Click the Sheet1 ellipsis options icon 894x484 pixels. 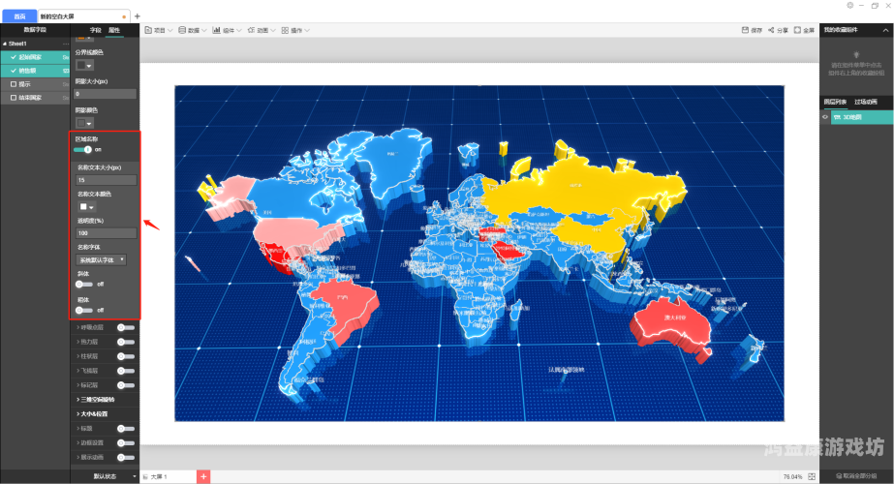(66, 44)
